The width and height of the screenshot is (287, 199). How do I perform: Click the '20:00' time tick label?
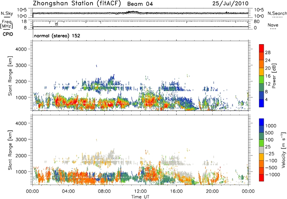[x=212, y=191]
